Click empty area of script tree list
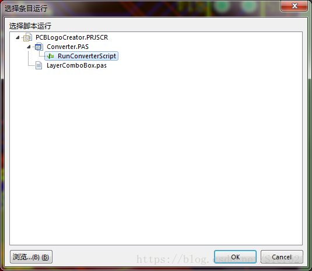The image size is (312, 271). pos(156,155)
